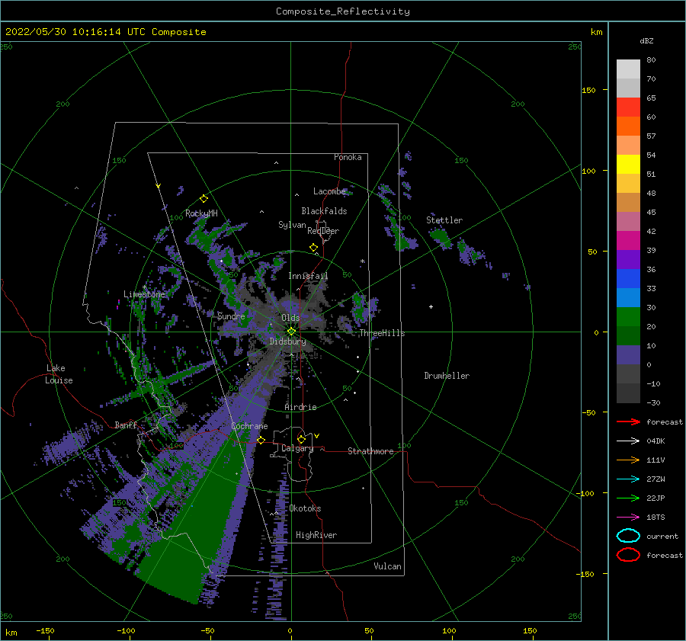686x641 pixels.
Task: Click the 2022/05/30 10:16:14 UTC timestamp
Action: [x=106, y=32]
